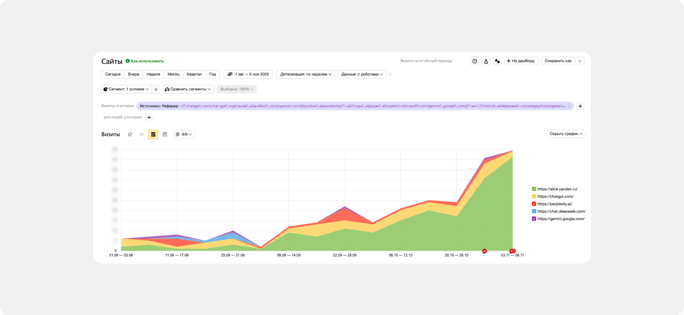The image size is (684, 315).
Task: Uncheck the chatgpt.com legend checkbox
Action: coord(534,197)
